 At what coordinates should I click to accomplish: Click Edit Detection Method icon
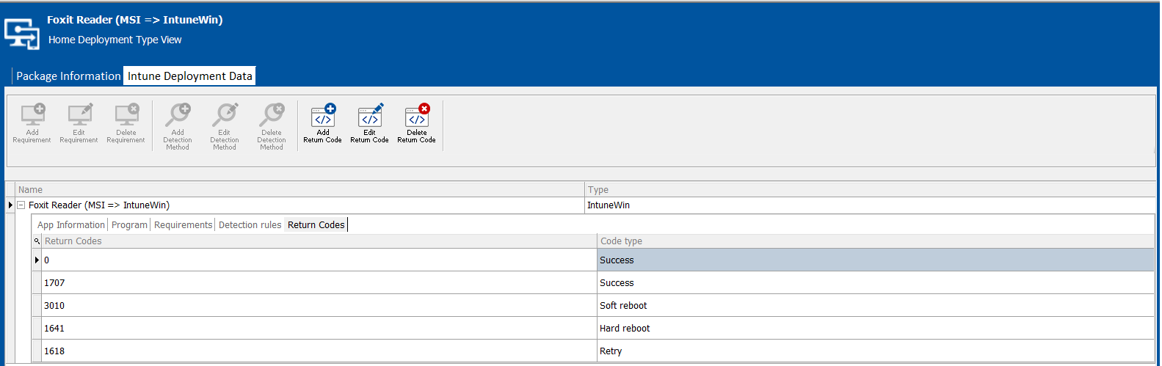(225, 116)
